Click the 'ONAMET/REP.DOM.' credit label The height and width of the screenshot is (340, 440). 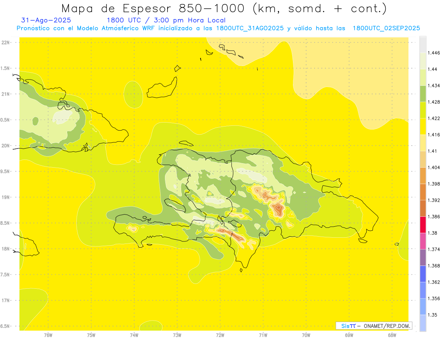click(x=386, y=326)
